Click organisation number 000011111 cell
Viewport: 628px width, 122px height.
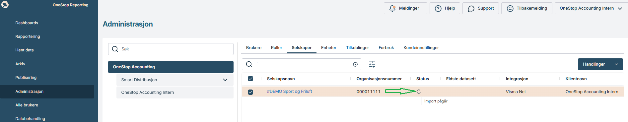click(368, 92)
